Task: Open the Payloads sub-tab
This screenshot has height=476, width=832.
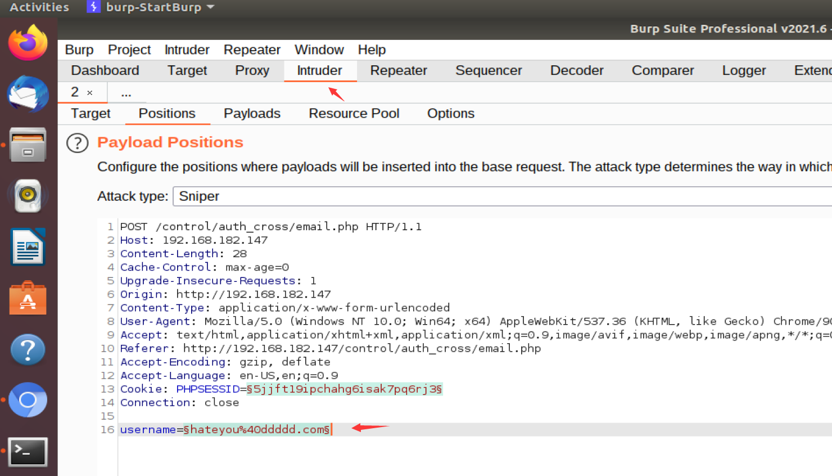Action: tap(252, 114)
